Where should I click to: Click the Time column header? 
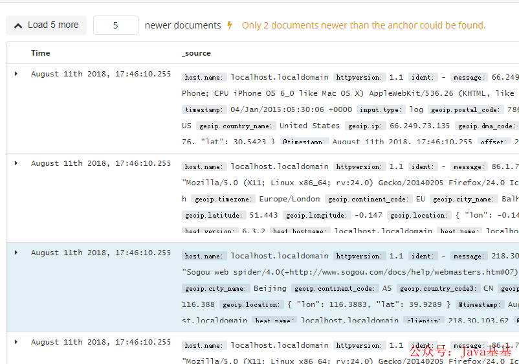[40, 53]
